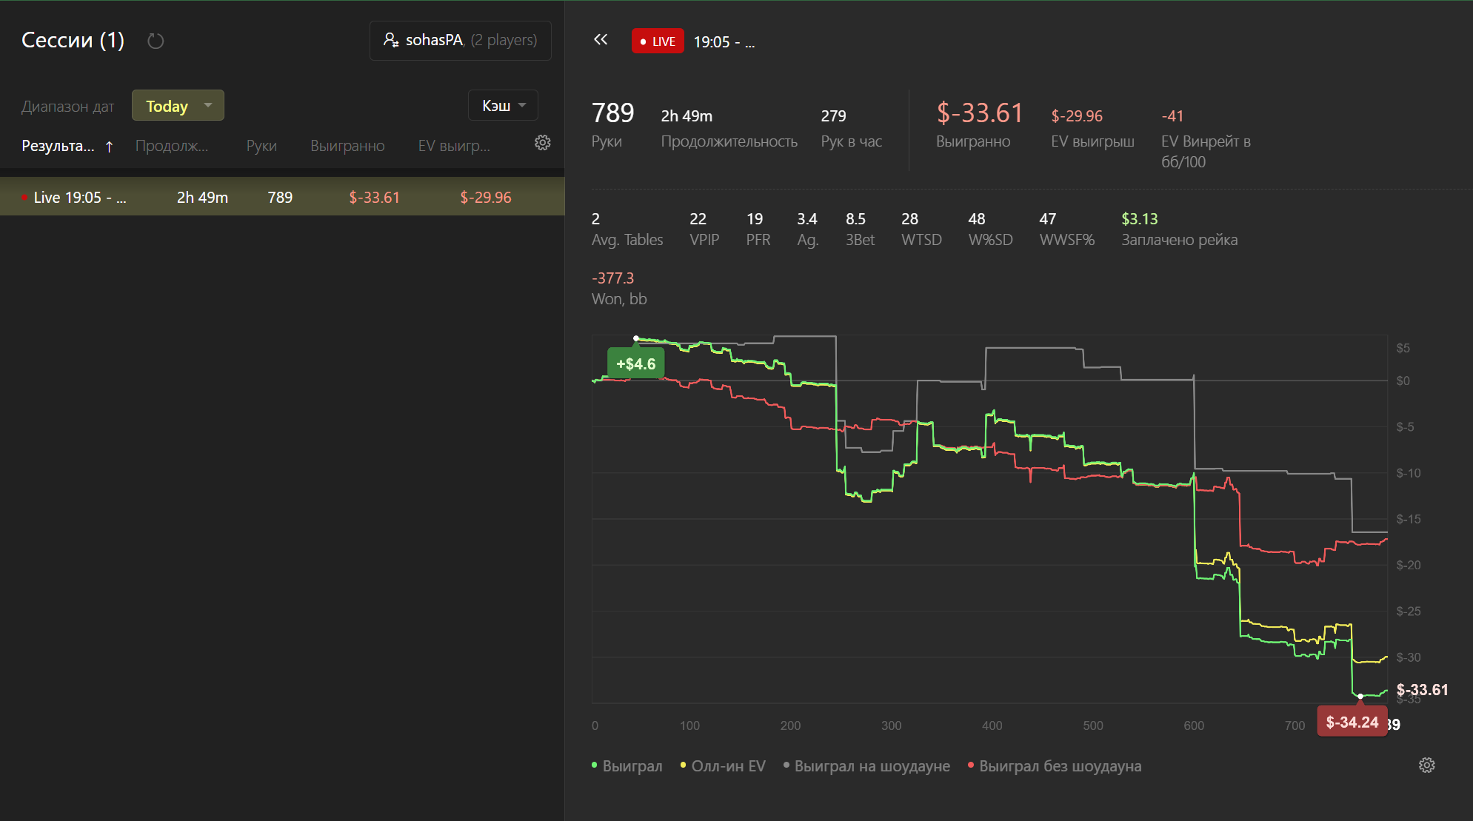The width and height of the screenshot is (1473, 821).
Task: Click the $-33.61 cell in session row
Action: pyautogui.click(x=374, y=198)
